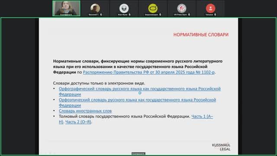
Task: Open Толковый словарь Часть 1 (А–Н) link
Action: click(x=202, y=117)
